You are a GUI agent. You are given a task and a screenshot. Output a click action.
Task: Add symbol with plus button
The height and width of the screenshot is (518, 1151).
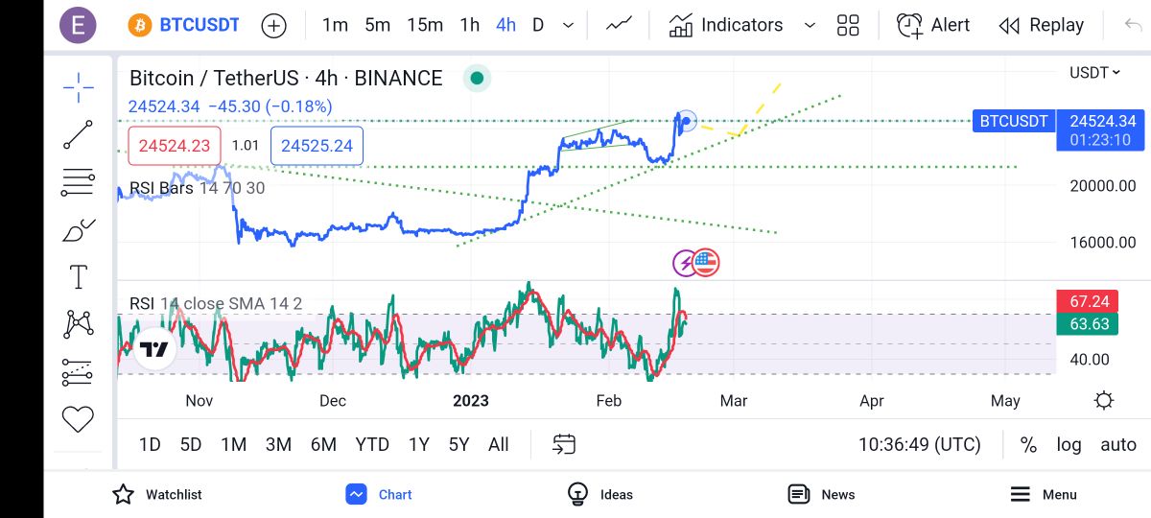pyautogui.click(x=274, y=25)
